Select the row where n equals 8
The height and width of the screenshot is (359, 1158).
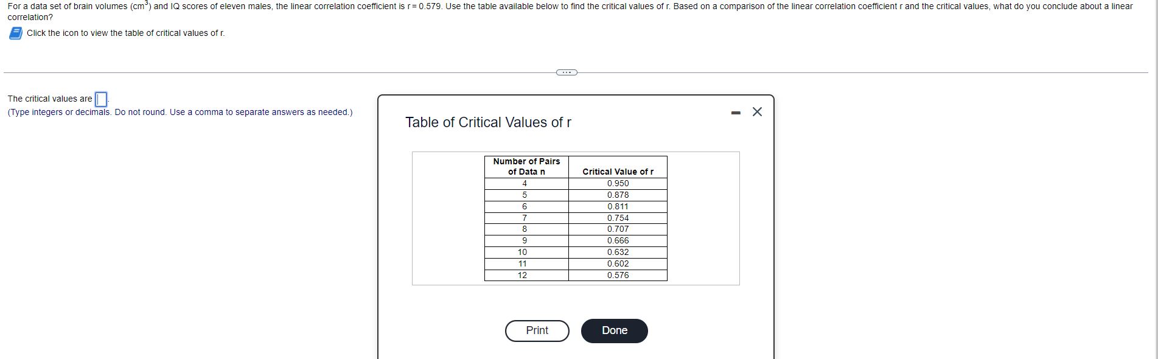pos(525,228)
